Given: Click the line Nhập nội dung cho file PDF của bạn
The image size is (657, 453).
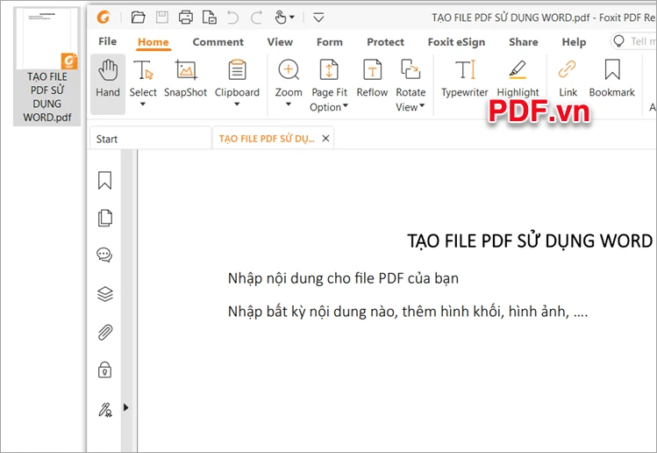Looking at the screenshot, I should [343, 278].
